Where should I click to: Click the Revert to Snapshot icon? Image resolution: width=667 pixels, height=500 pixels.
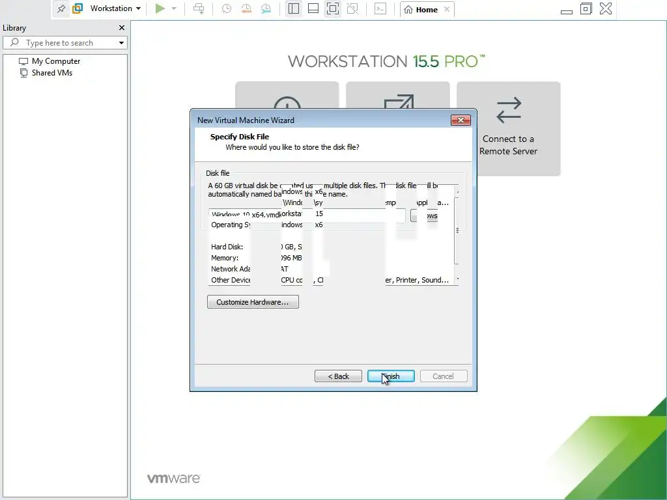(246, 8)
